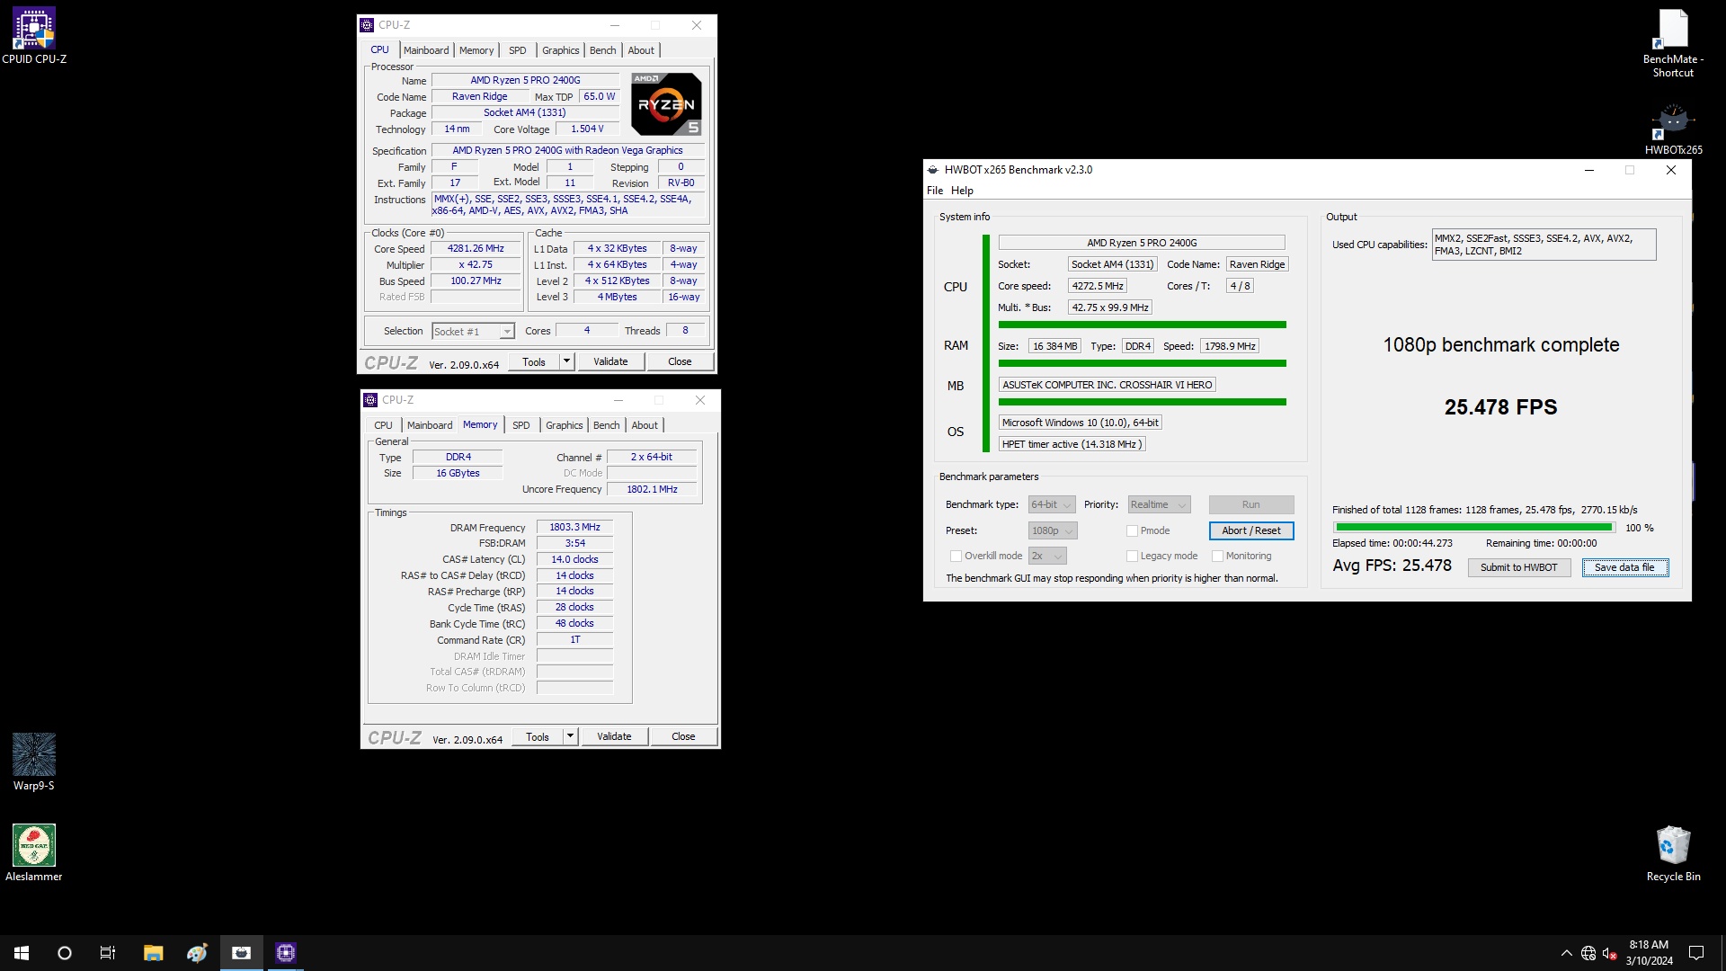Click Close button in Memory CPU-Z window
The height and width of the screenshot is (971, 1726).
pyautogui.click(x=683, y=736)
